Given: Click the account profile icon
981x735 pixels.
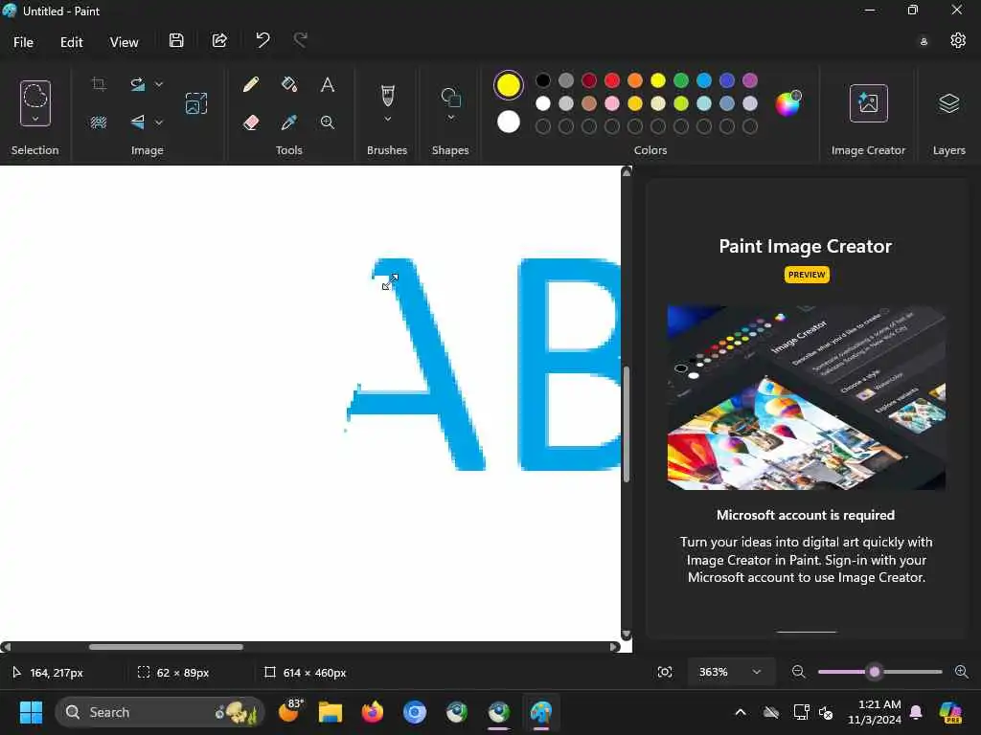Looking at the screenshot, I should [924, 42].
